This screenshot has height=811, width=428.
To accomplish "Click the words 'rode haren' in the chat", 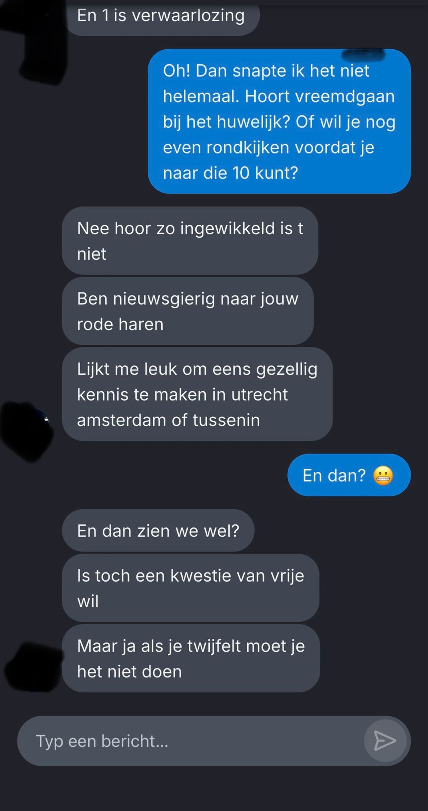I will pyautogui.click(x=120, y=324).
